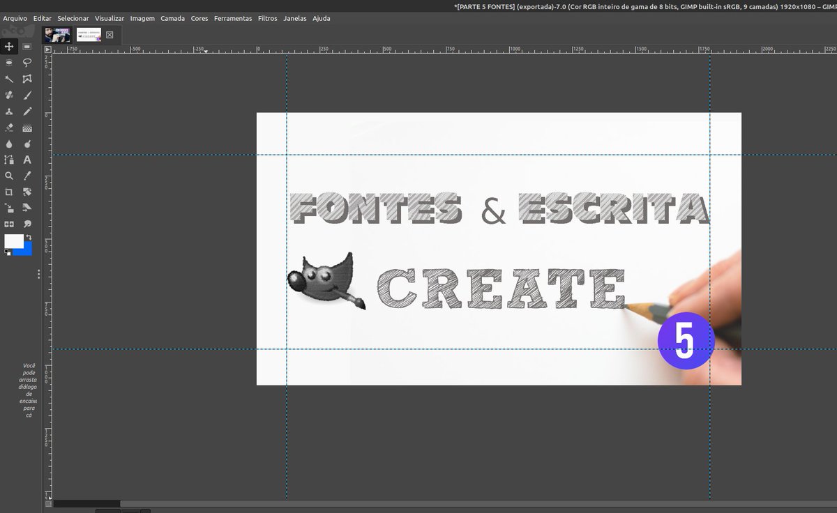This screenshot has width=837, height=513.
Task: Select the Free Select lasso tool
Action: [27, 63]
